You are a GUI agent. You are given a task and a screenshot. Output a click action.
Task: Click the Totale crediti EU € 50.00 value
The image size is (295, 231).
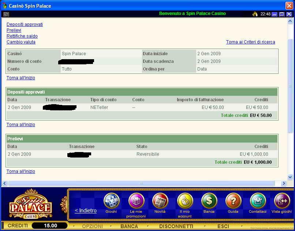(261, 115)
